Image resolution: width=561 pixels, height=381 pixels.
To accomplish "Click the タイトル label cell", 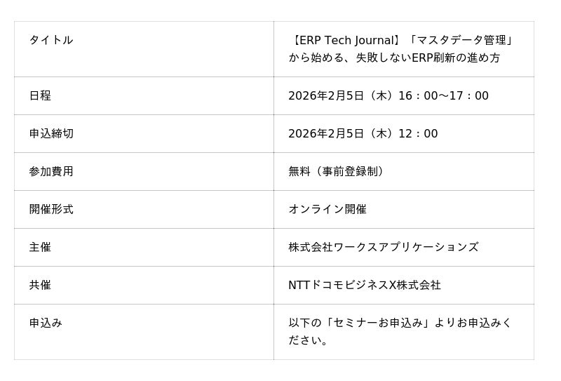I will pyautogui.click(x=51, y=40).
